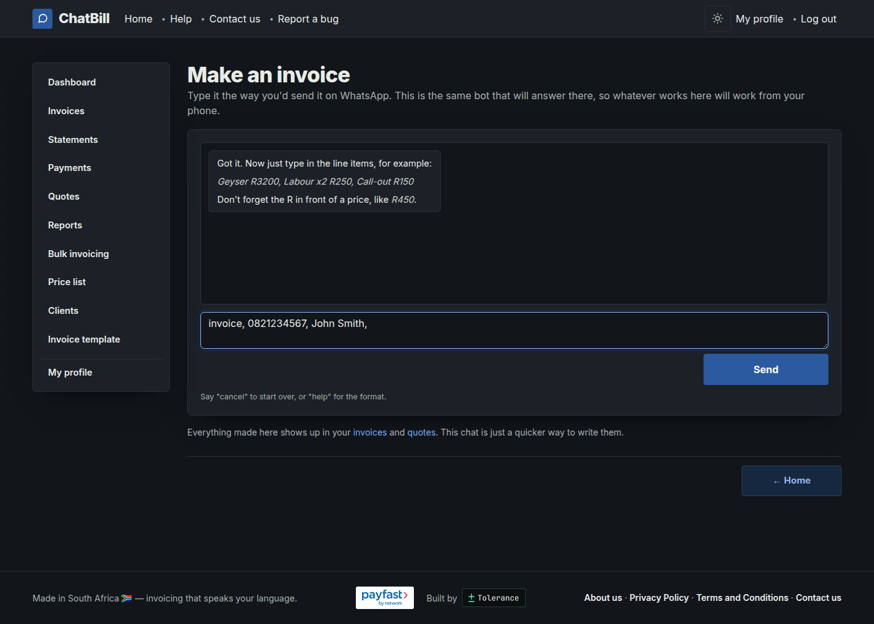Click the PayFast payment badge
This screenshot has height=624, width=874.
pos(385,598)
